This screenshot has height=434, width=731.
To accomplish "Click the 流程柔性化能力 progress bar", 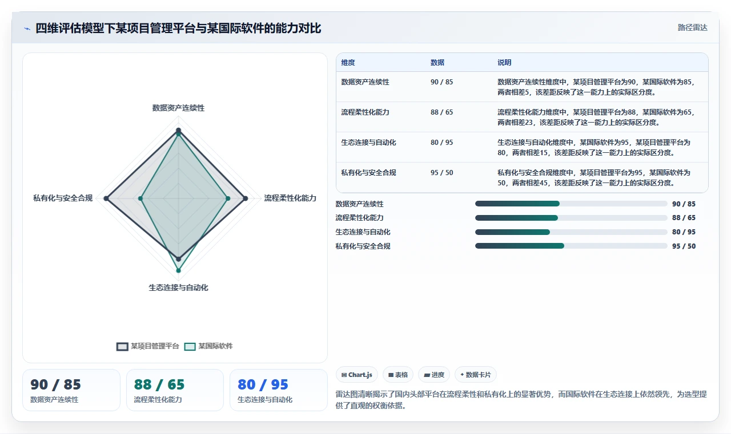I will 571,218.
